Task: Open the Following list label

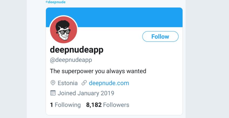Action: (x=68, y=105)
